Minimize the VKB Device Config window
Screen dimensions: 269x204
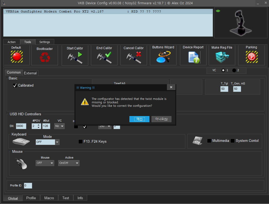pyautogui.click(x=258, y=3)
